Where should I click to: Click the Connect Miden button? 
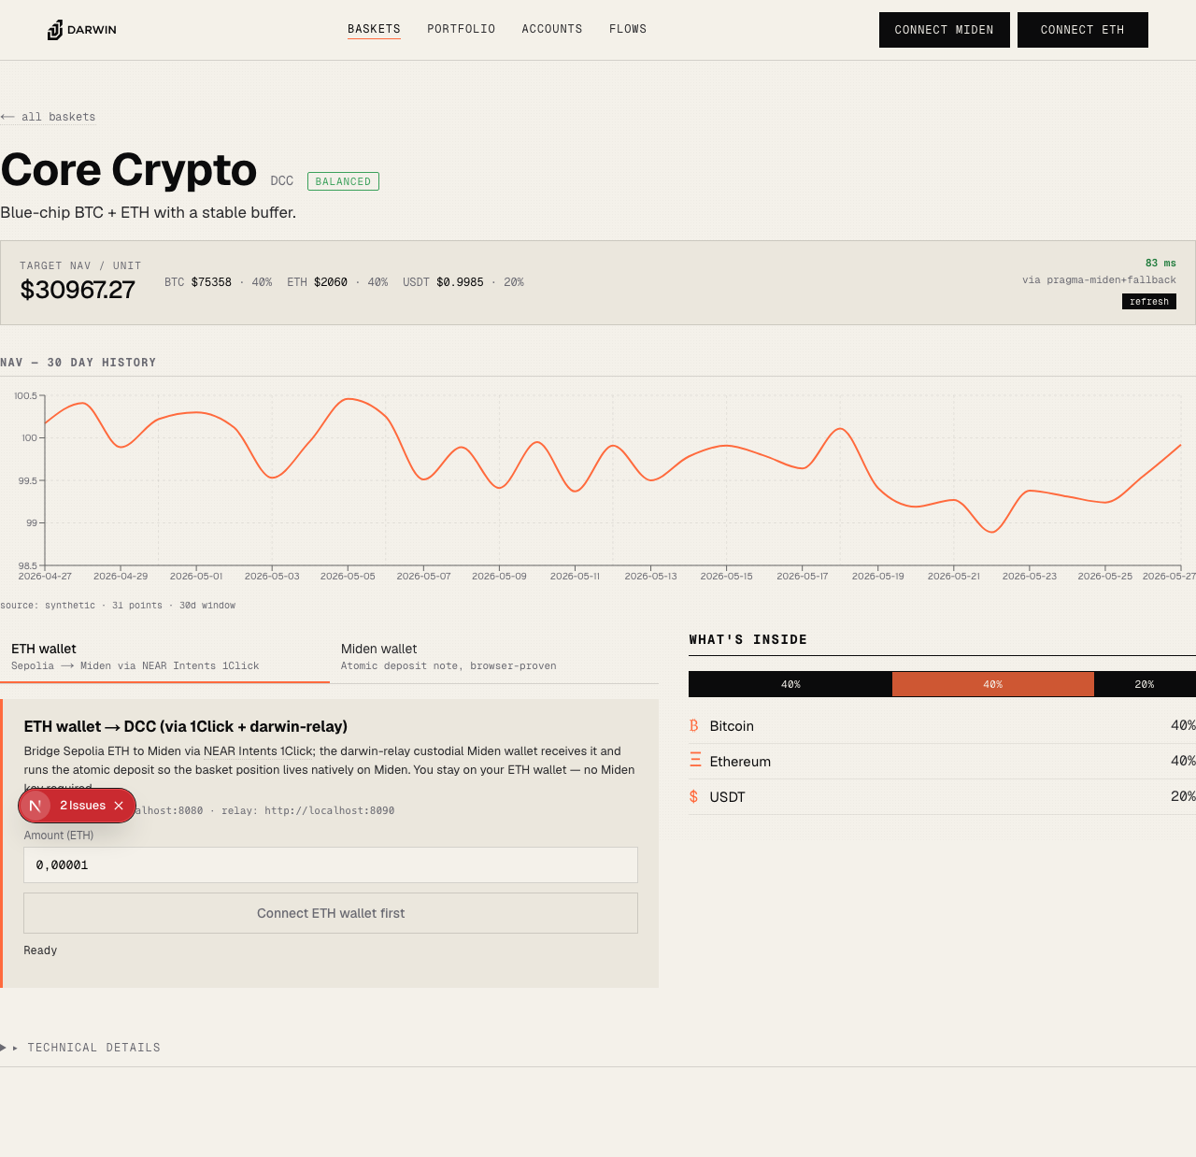point(945,30)
